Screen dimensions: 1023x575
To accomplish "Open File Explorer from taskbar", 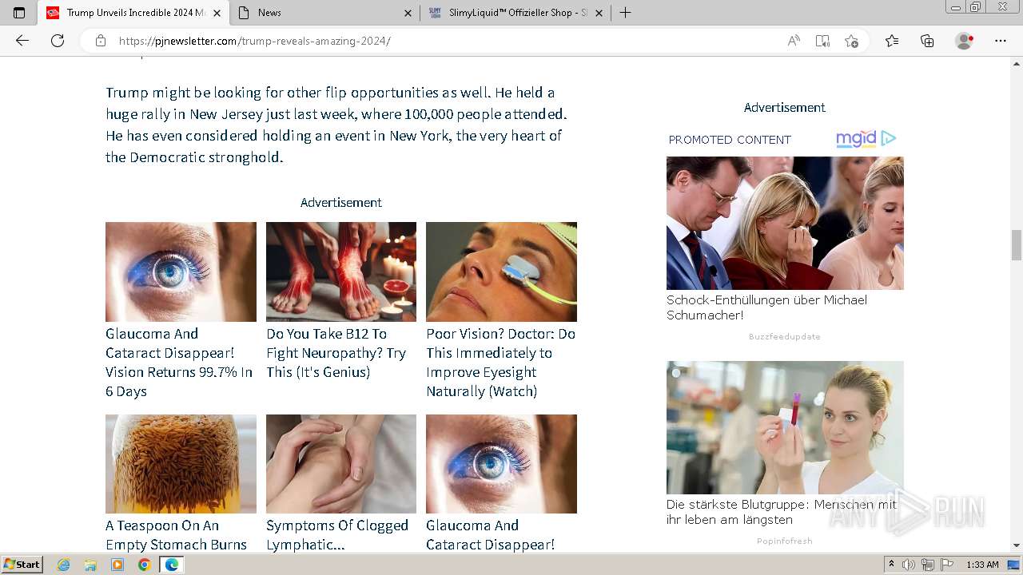I will (90, 565).
